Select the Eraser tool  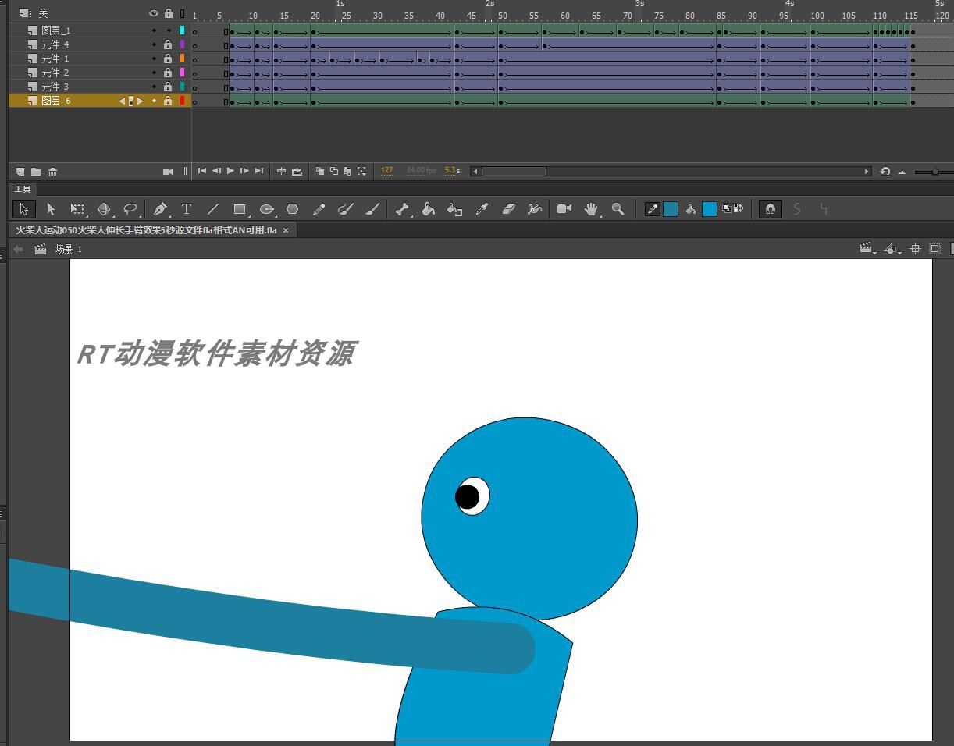click(508, 209)
